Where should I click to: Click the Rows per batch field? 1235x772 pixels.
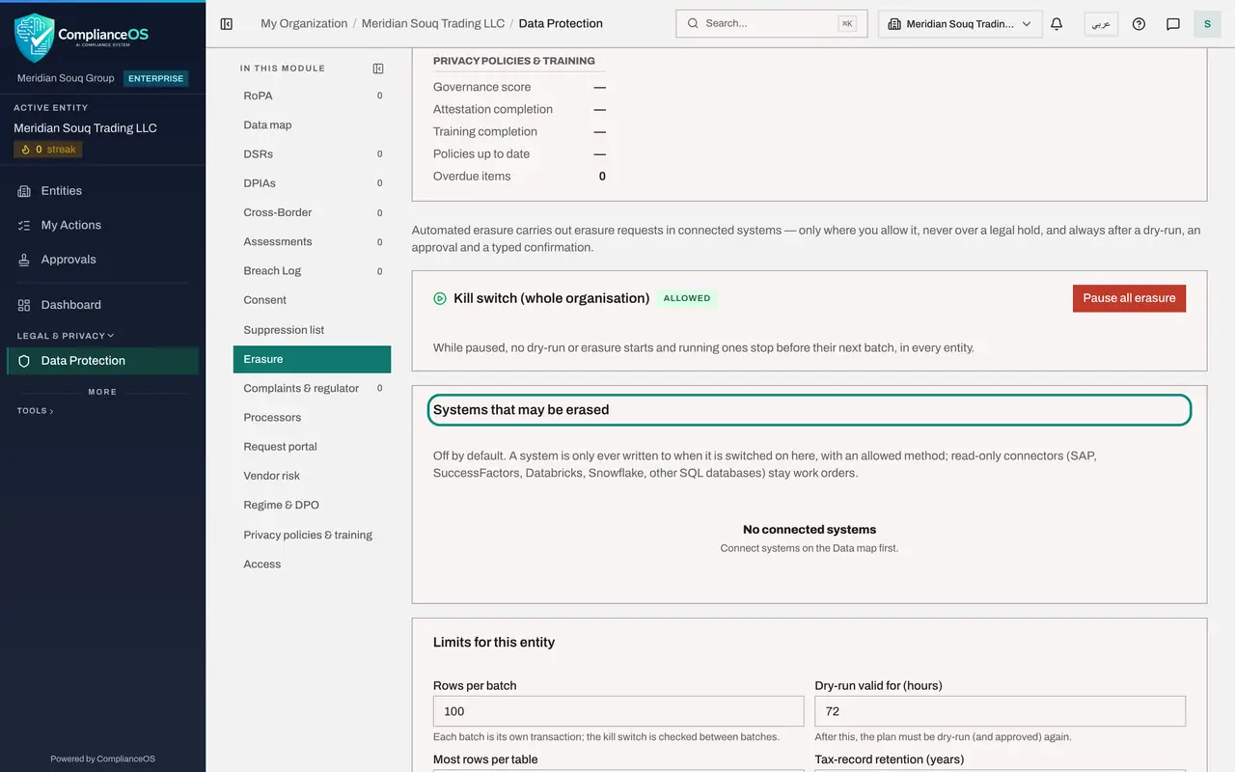[x=618, y=711]
